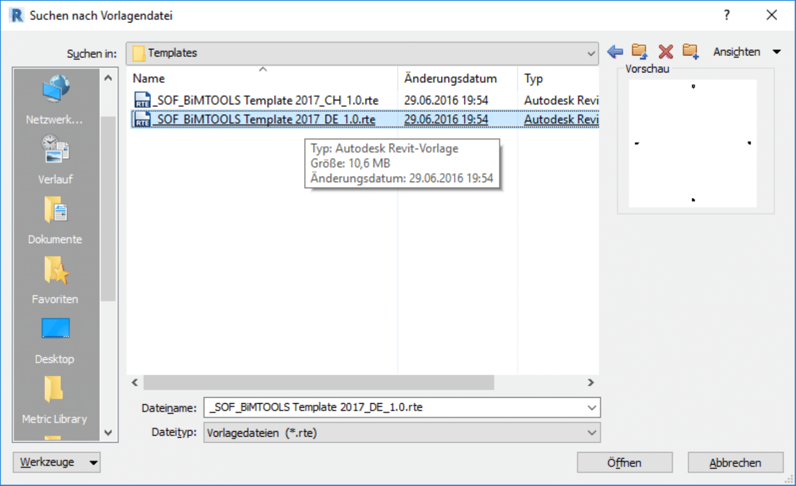This screenshot has height=486, width=796.
Task: Expand the Dateityp file type dropdown
Action: click(x=591, y=433)
